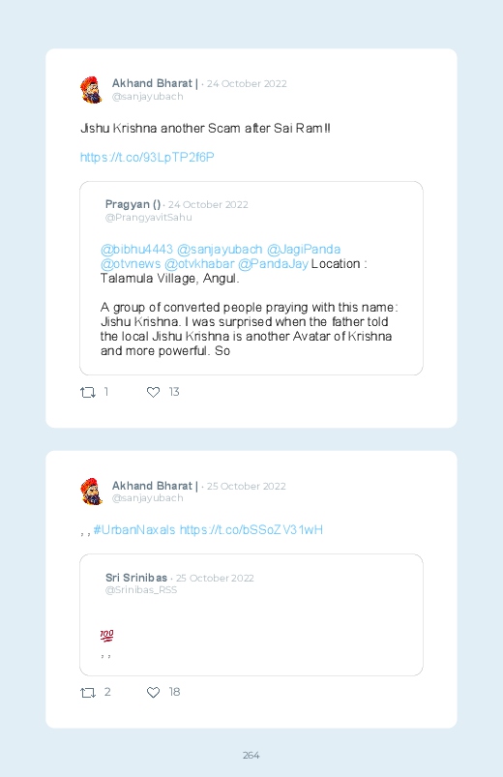Click the @Srinibas_RSS handle
503x777 pixels.
click(x=141, y=589)
